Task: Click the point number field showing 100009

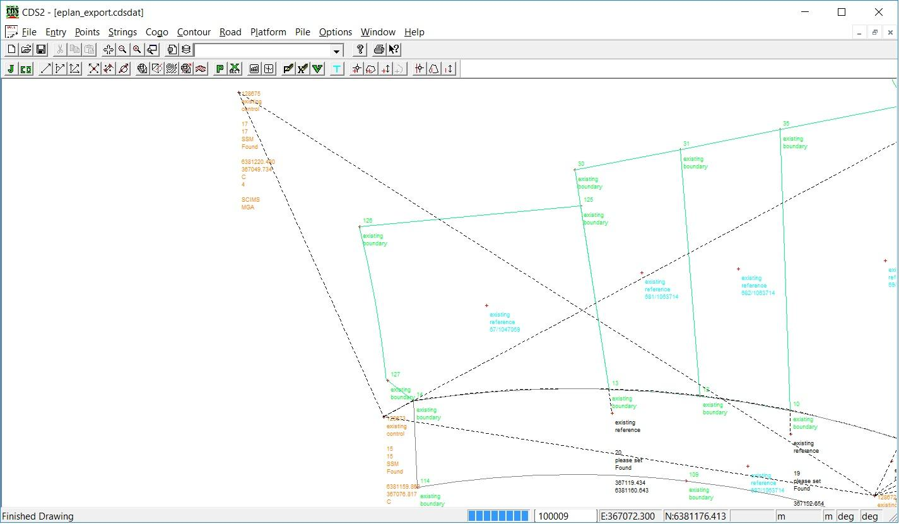Action: click(x=565, y=516)
